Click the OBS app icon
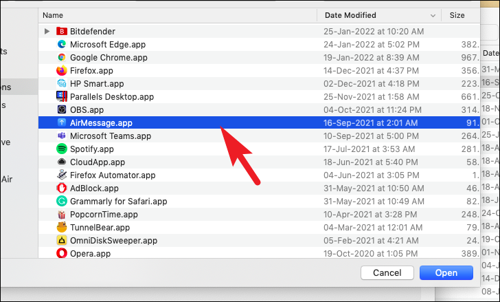This screenshot has height=302, width=500. pyautogui.click(x=62, y=110)
